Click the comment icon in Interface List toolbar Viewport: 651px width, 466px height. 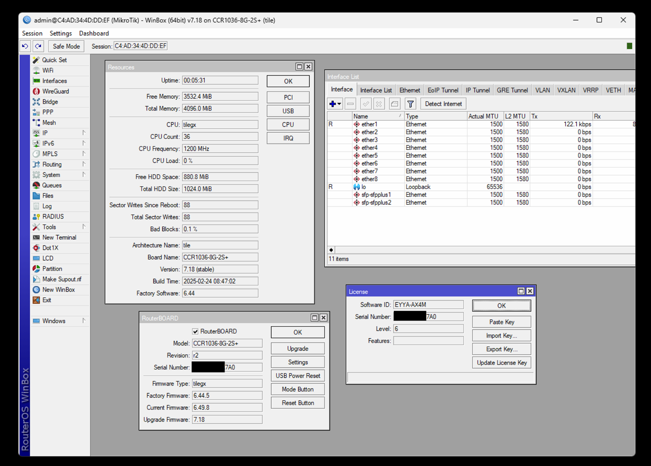click(x=395, y=104)
